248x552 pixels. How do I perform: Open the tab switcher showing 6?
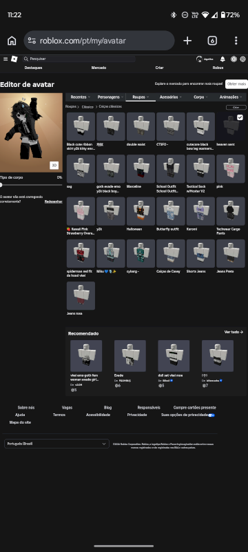[212, 41]
